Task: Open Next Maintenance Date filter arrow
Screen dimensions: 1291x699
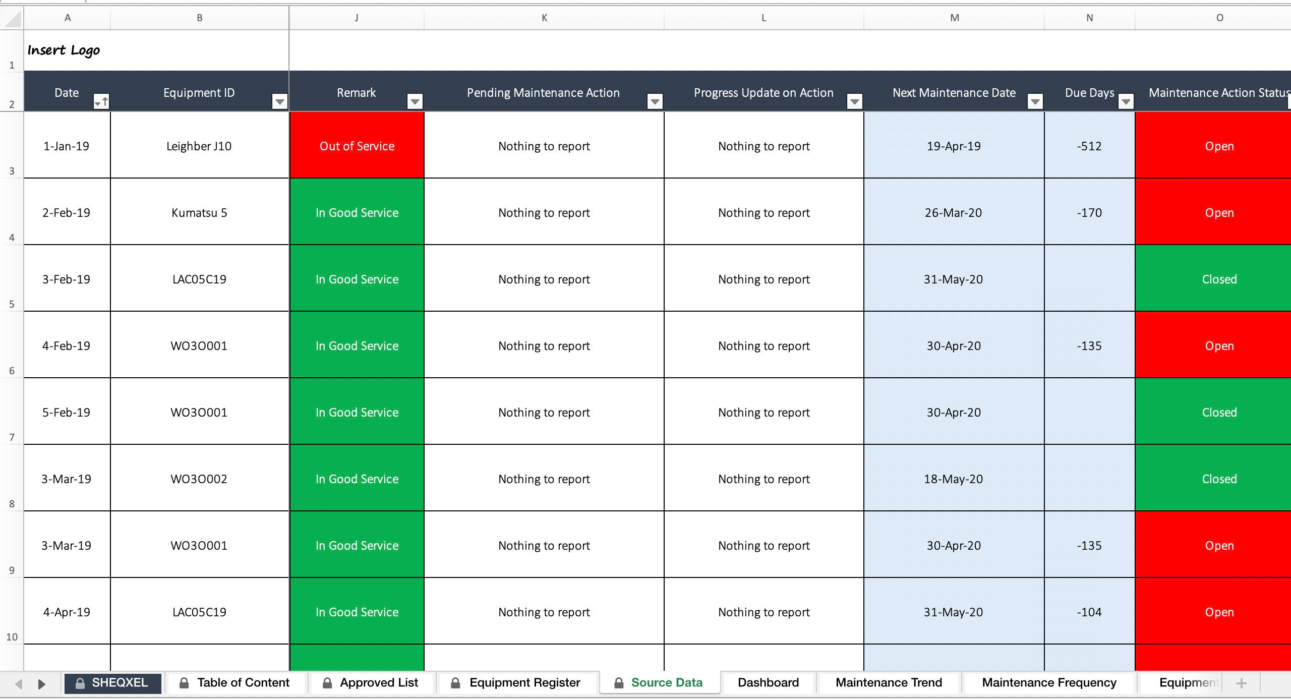Action: point(1035,101)
